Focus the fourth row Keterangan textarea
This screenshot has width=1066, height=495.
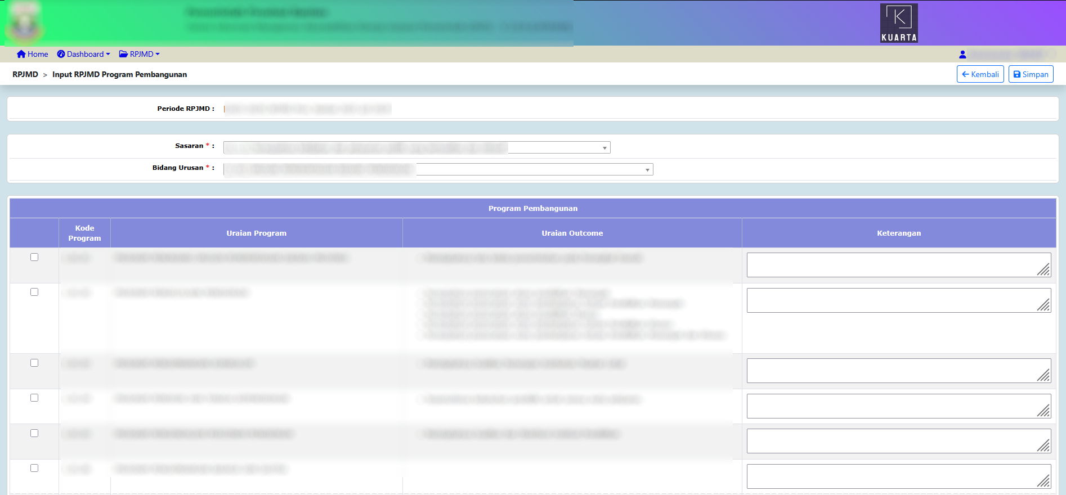(x=899, y=406)
